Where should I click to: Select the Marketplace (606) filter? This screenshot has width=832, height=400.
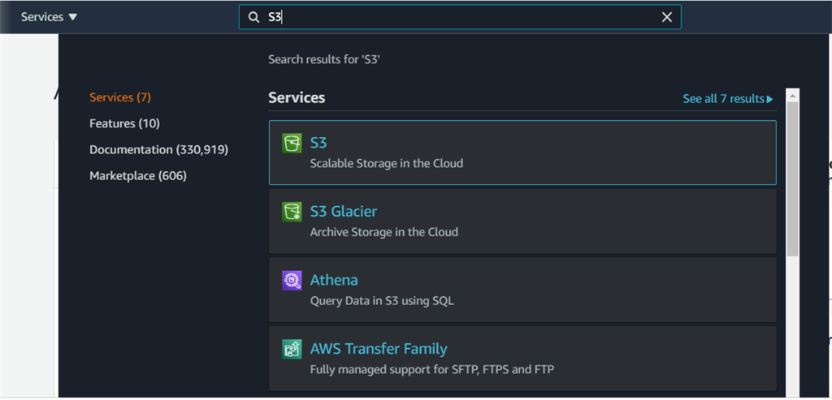[138, 176]
